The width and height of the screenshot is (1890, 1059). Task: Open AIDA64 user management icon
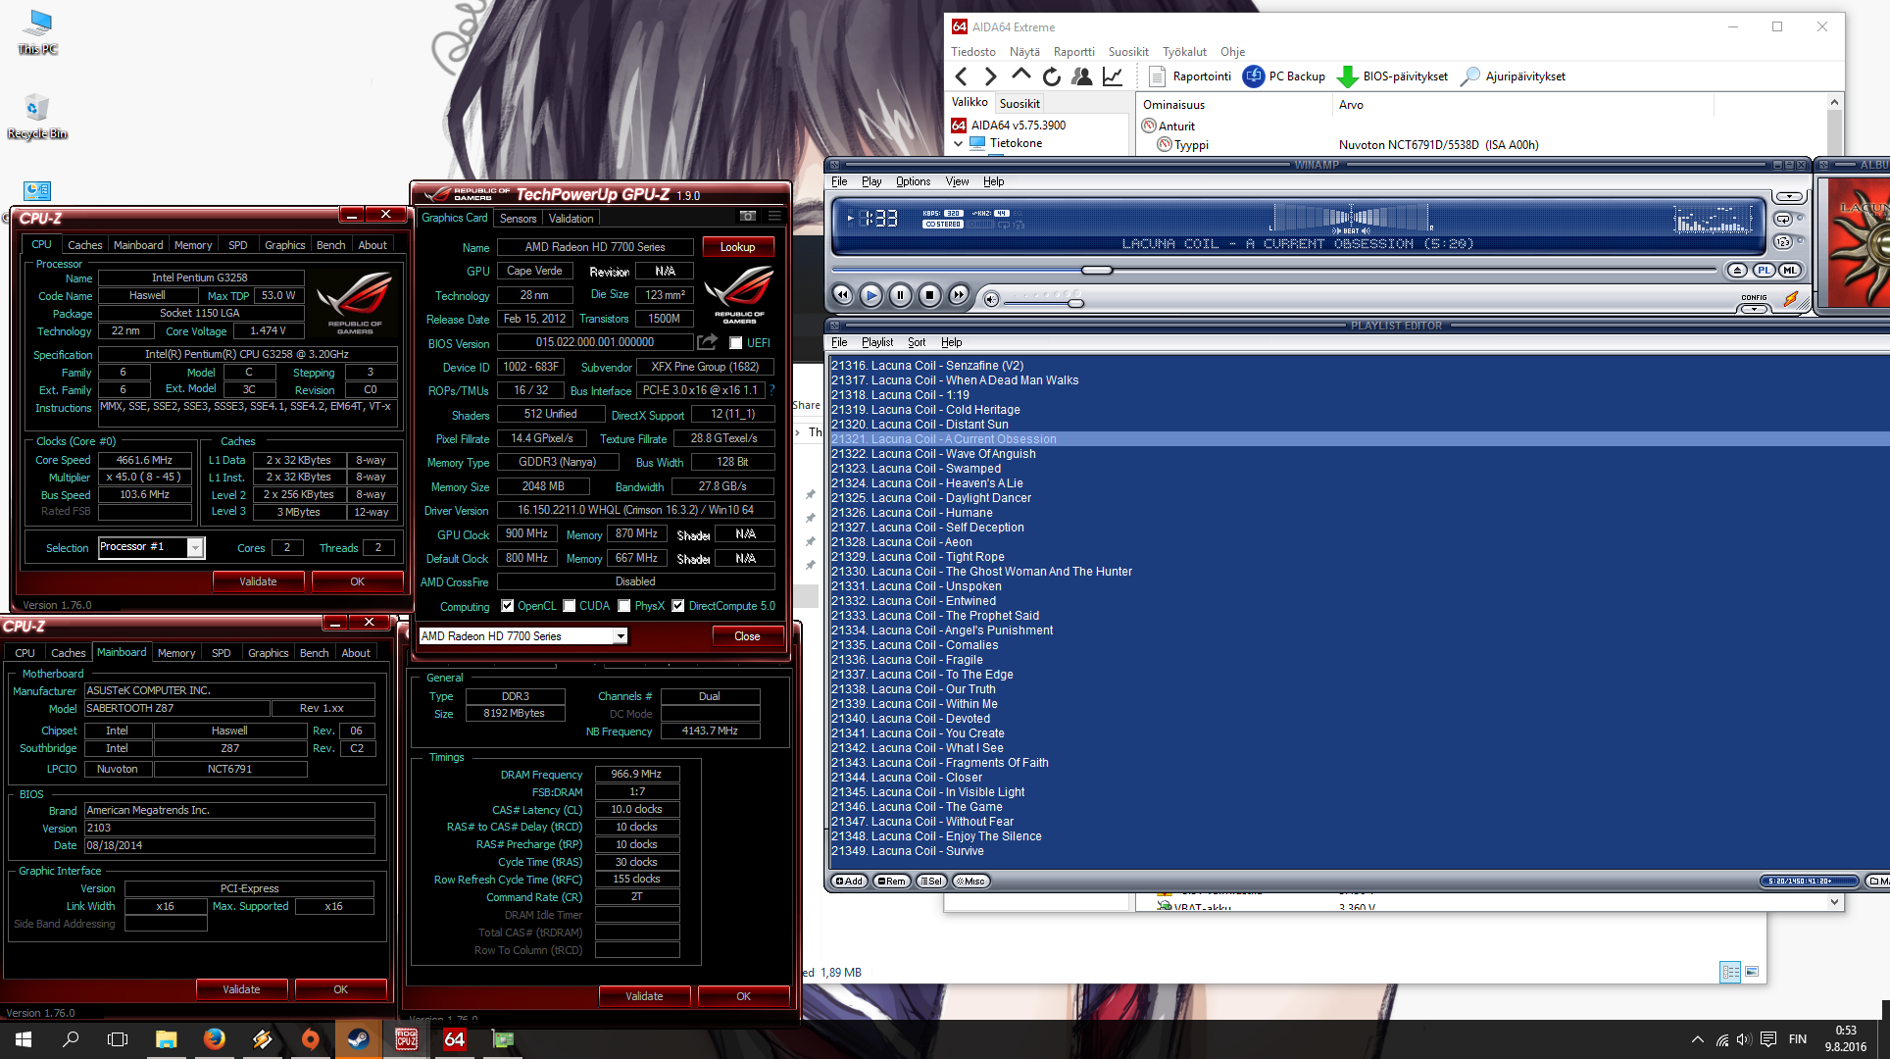click(x=1081, y=76)
